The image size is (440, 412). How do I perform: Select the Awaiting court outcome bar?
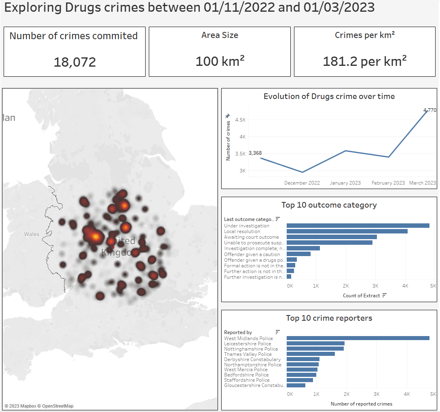click(332, 237)
